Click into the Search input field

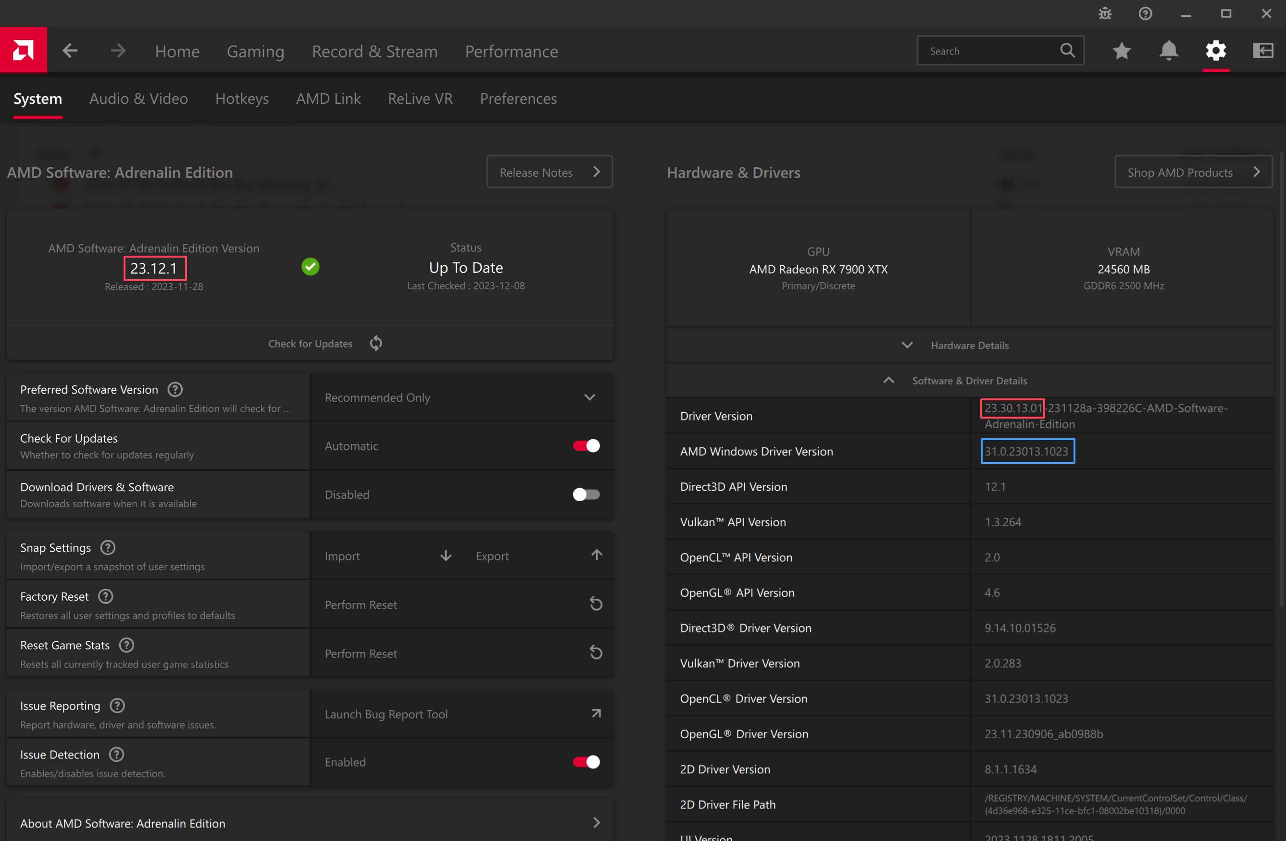989,51
